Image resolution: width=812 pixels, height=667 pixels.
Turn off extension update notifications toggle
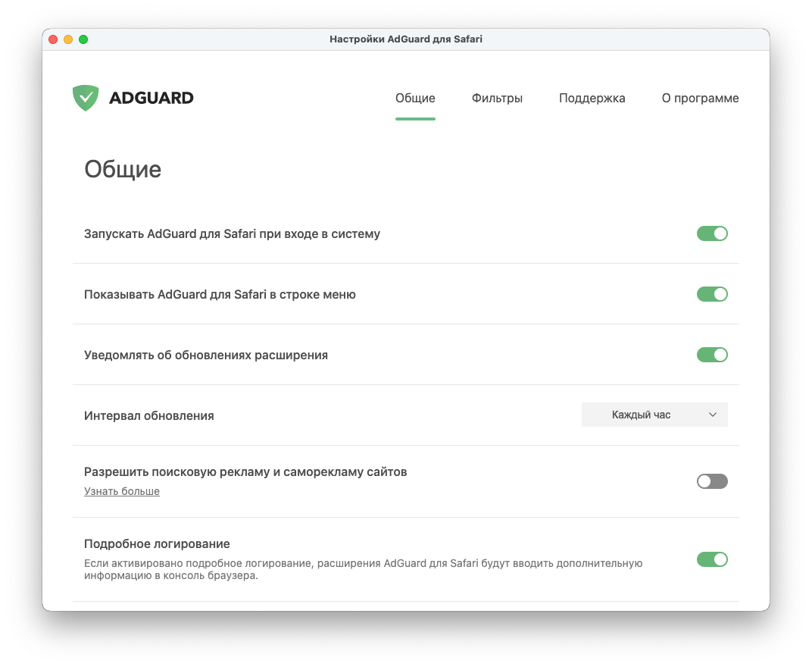pyautogui.click(x=712, y=355)
